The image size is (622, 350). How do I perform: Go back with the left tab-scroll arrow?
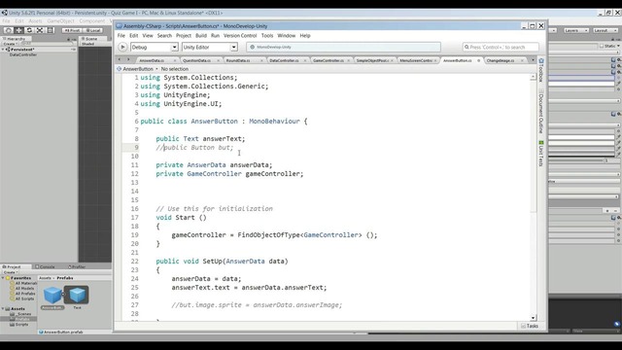coord(120,59)
